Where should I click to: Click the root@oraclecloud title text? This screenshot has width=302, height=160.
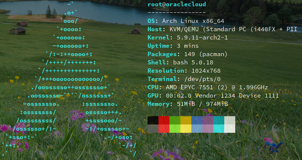coord(176,4)
